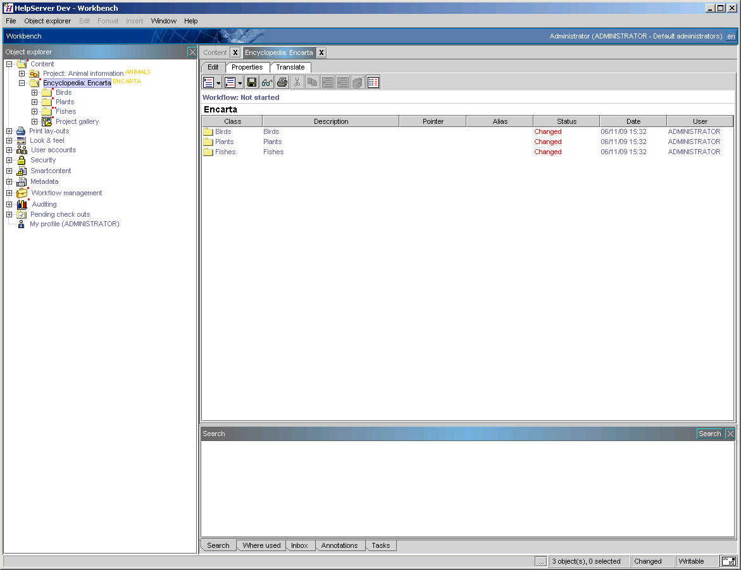
Task: Open the insert-after icon's dropdown arrow
Action: 240,83
